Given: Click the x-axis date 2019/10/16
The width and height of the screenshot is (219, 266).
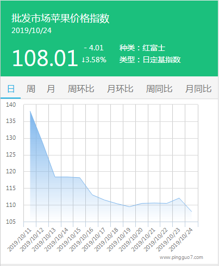Looking at the screenshot, I should click(82, 240).
